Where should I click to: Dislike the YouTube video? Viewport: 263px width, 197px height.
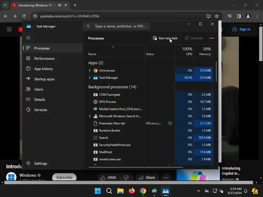point(126,178)
